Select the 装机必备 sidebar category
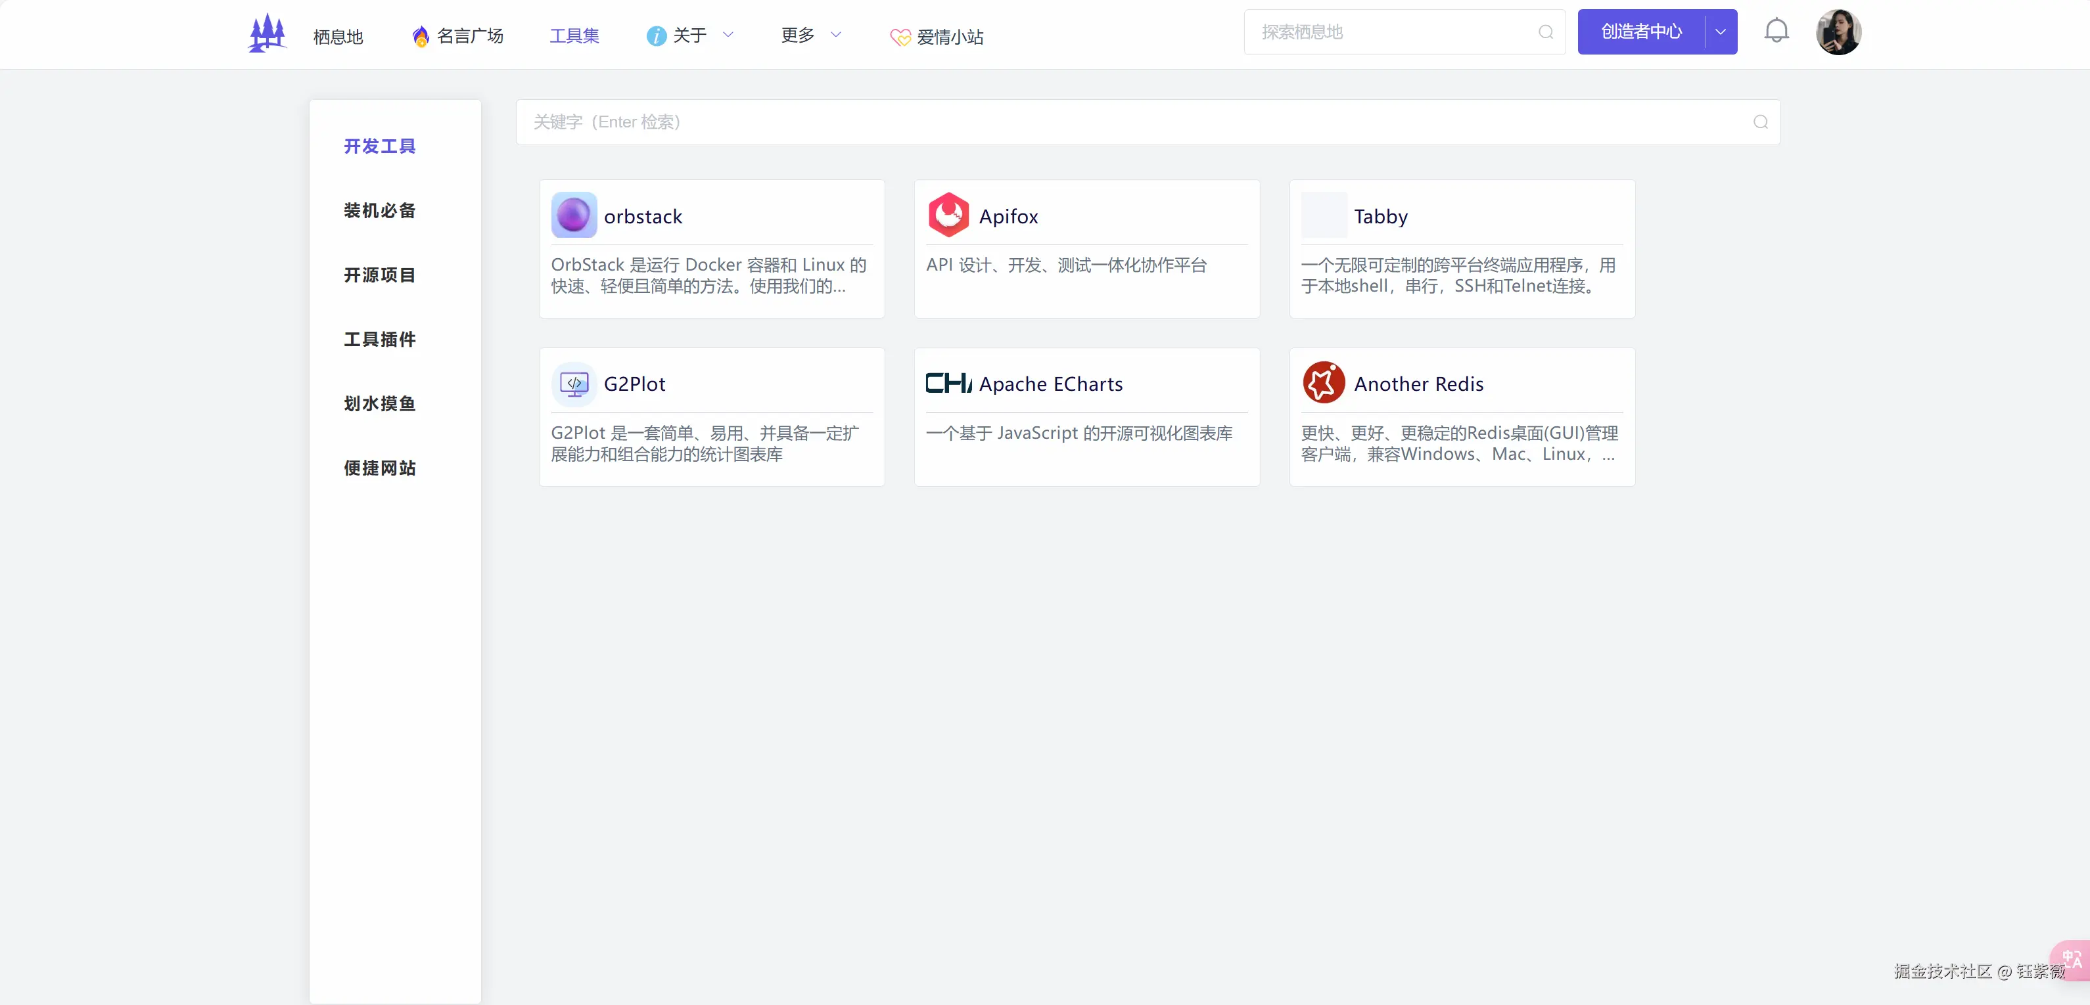2090x1005 pixels. 380,211
